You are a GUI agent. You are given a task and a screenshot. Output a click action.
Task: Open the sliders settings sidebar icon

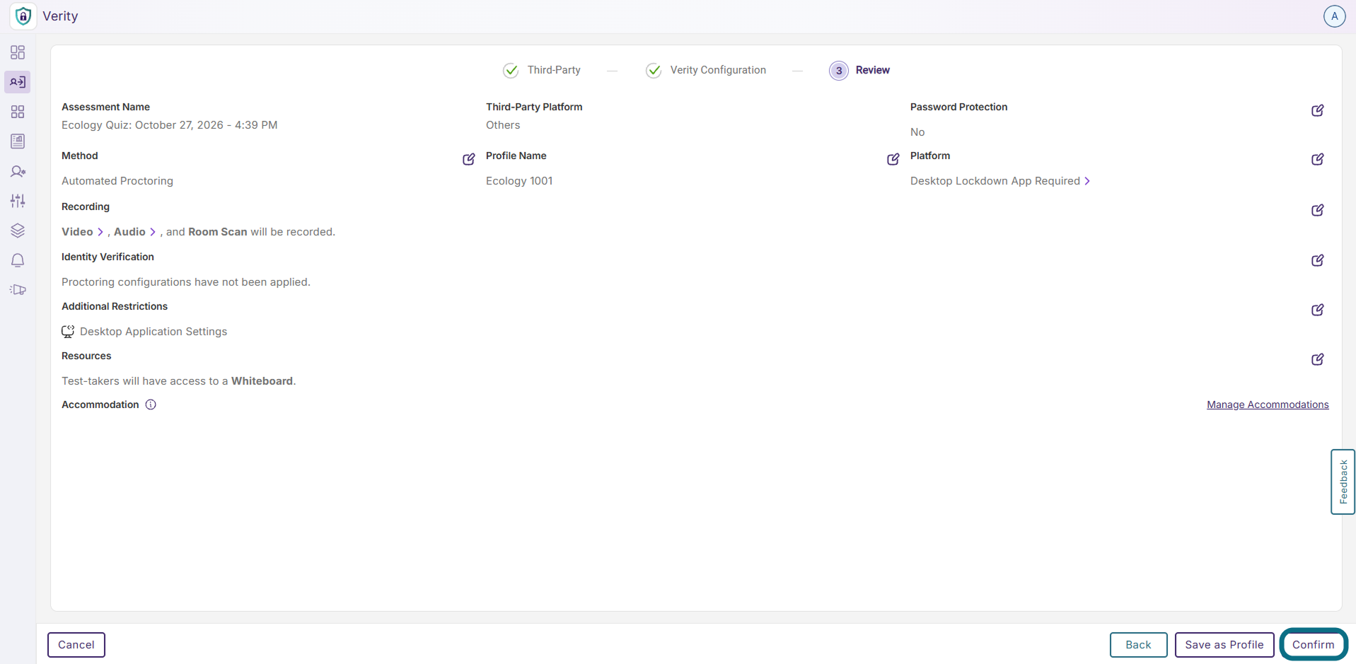point(18,201)
